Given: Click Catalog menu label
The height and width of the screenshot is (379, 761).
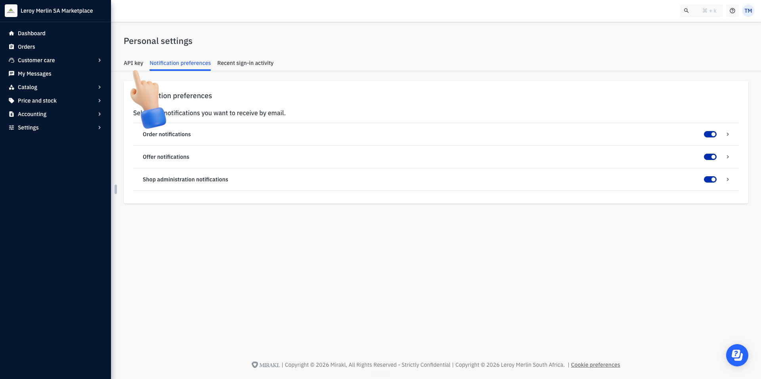Looking at the screenshot, I should pyautogui.click(x=27, y=87).
